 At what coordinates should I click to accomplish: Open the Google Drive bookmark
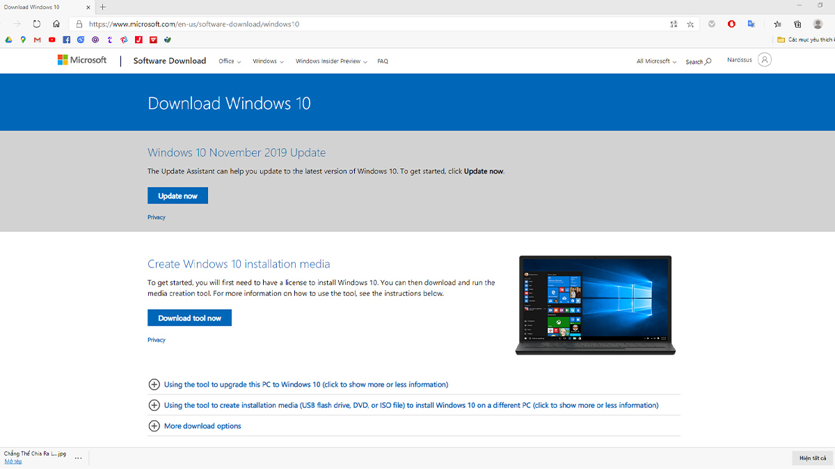9,40
